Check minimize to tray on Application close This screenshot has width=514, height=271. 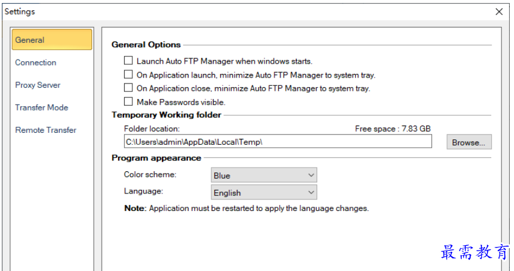(x=128, y=88)
